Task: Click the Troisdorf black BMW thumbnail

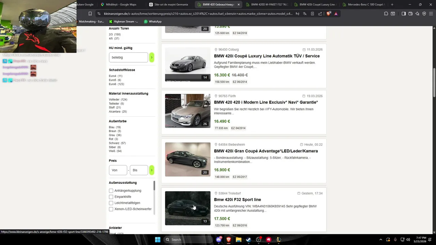Action: [x=188, y=208]
